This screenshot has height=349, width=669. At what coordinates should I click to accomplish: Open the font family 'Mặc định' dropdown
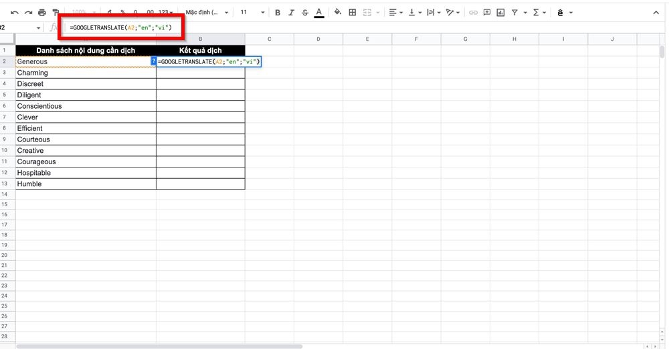point(207,12)
